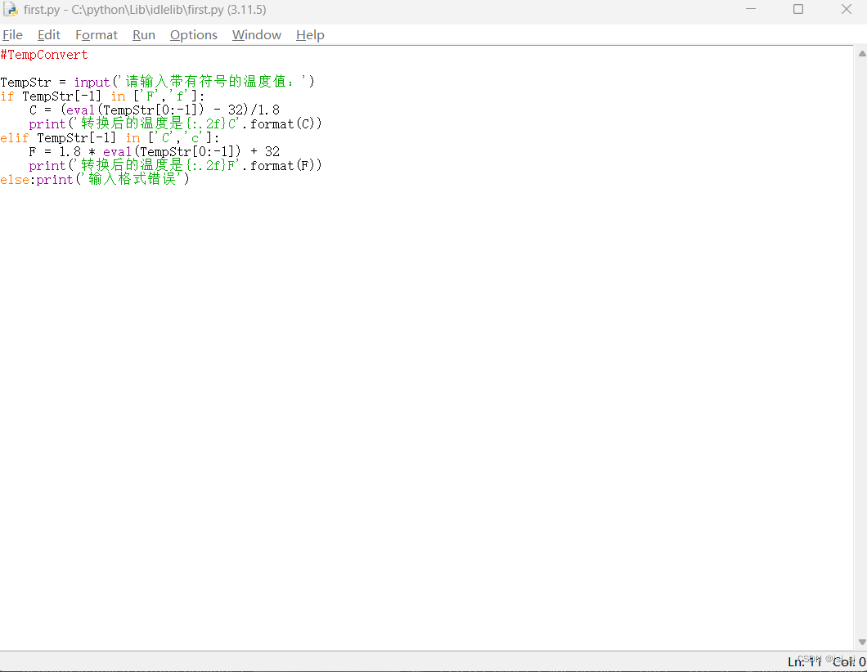
Task: Click the window title first.py path text
Action: [x=145, y=10]
